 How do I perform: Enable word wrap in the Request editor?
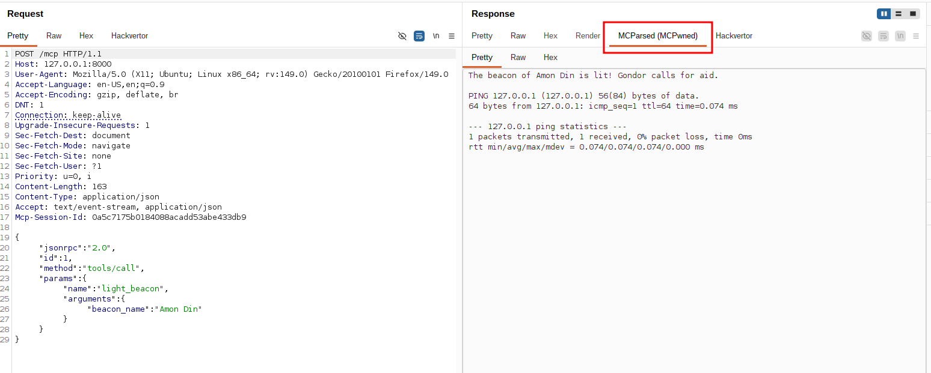point(419,36)
